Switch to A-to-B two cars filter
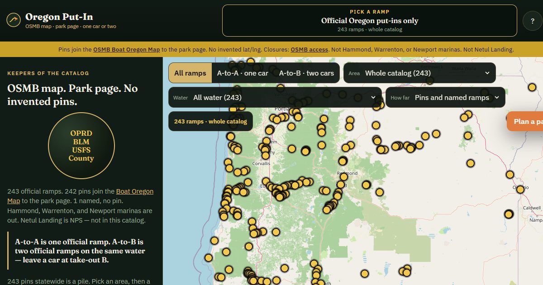 pos(306,73)
